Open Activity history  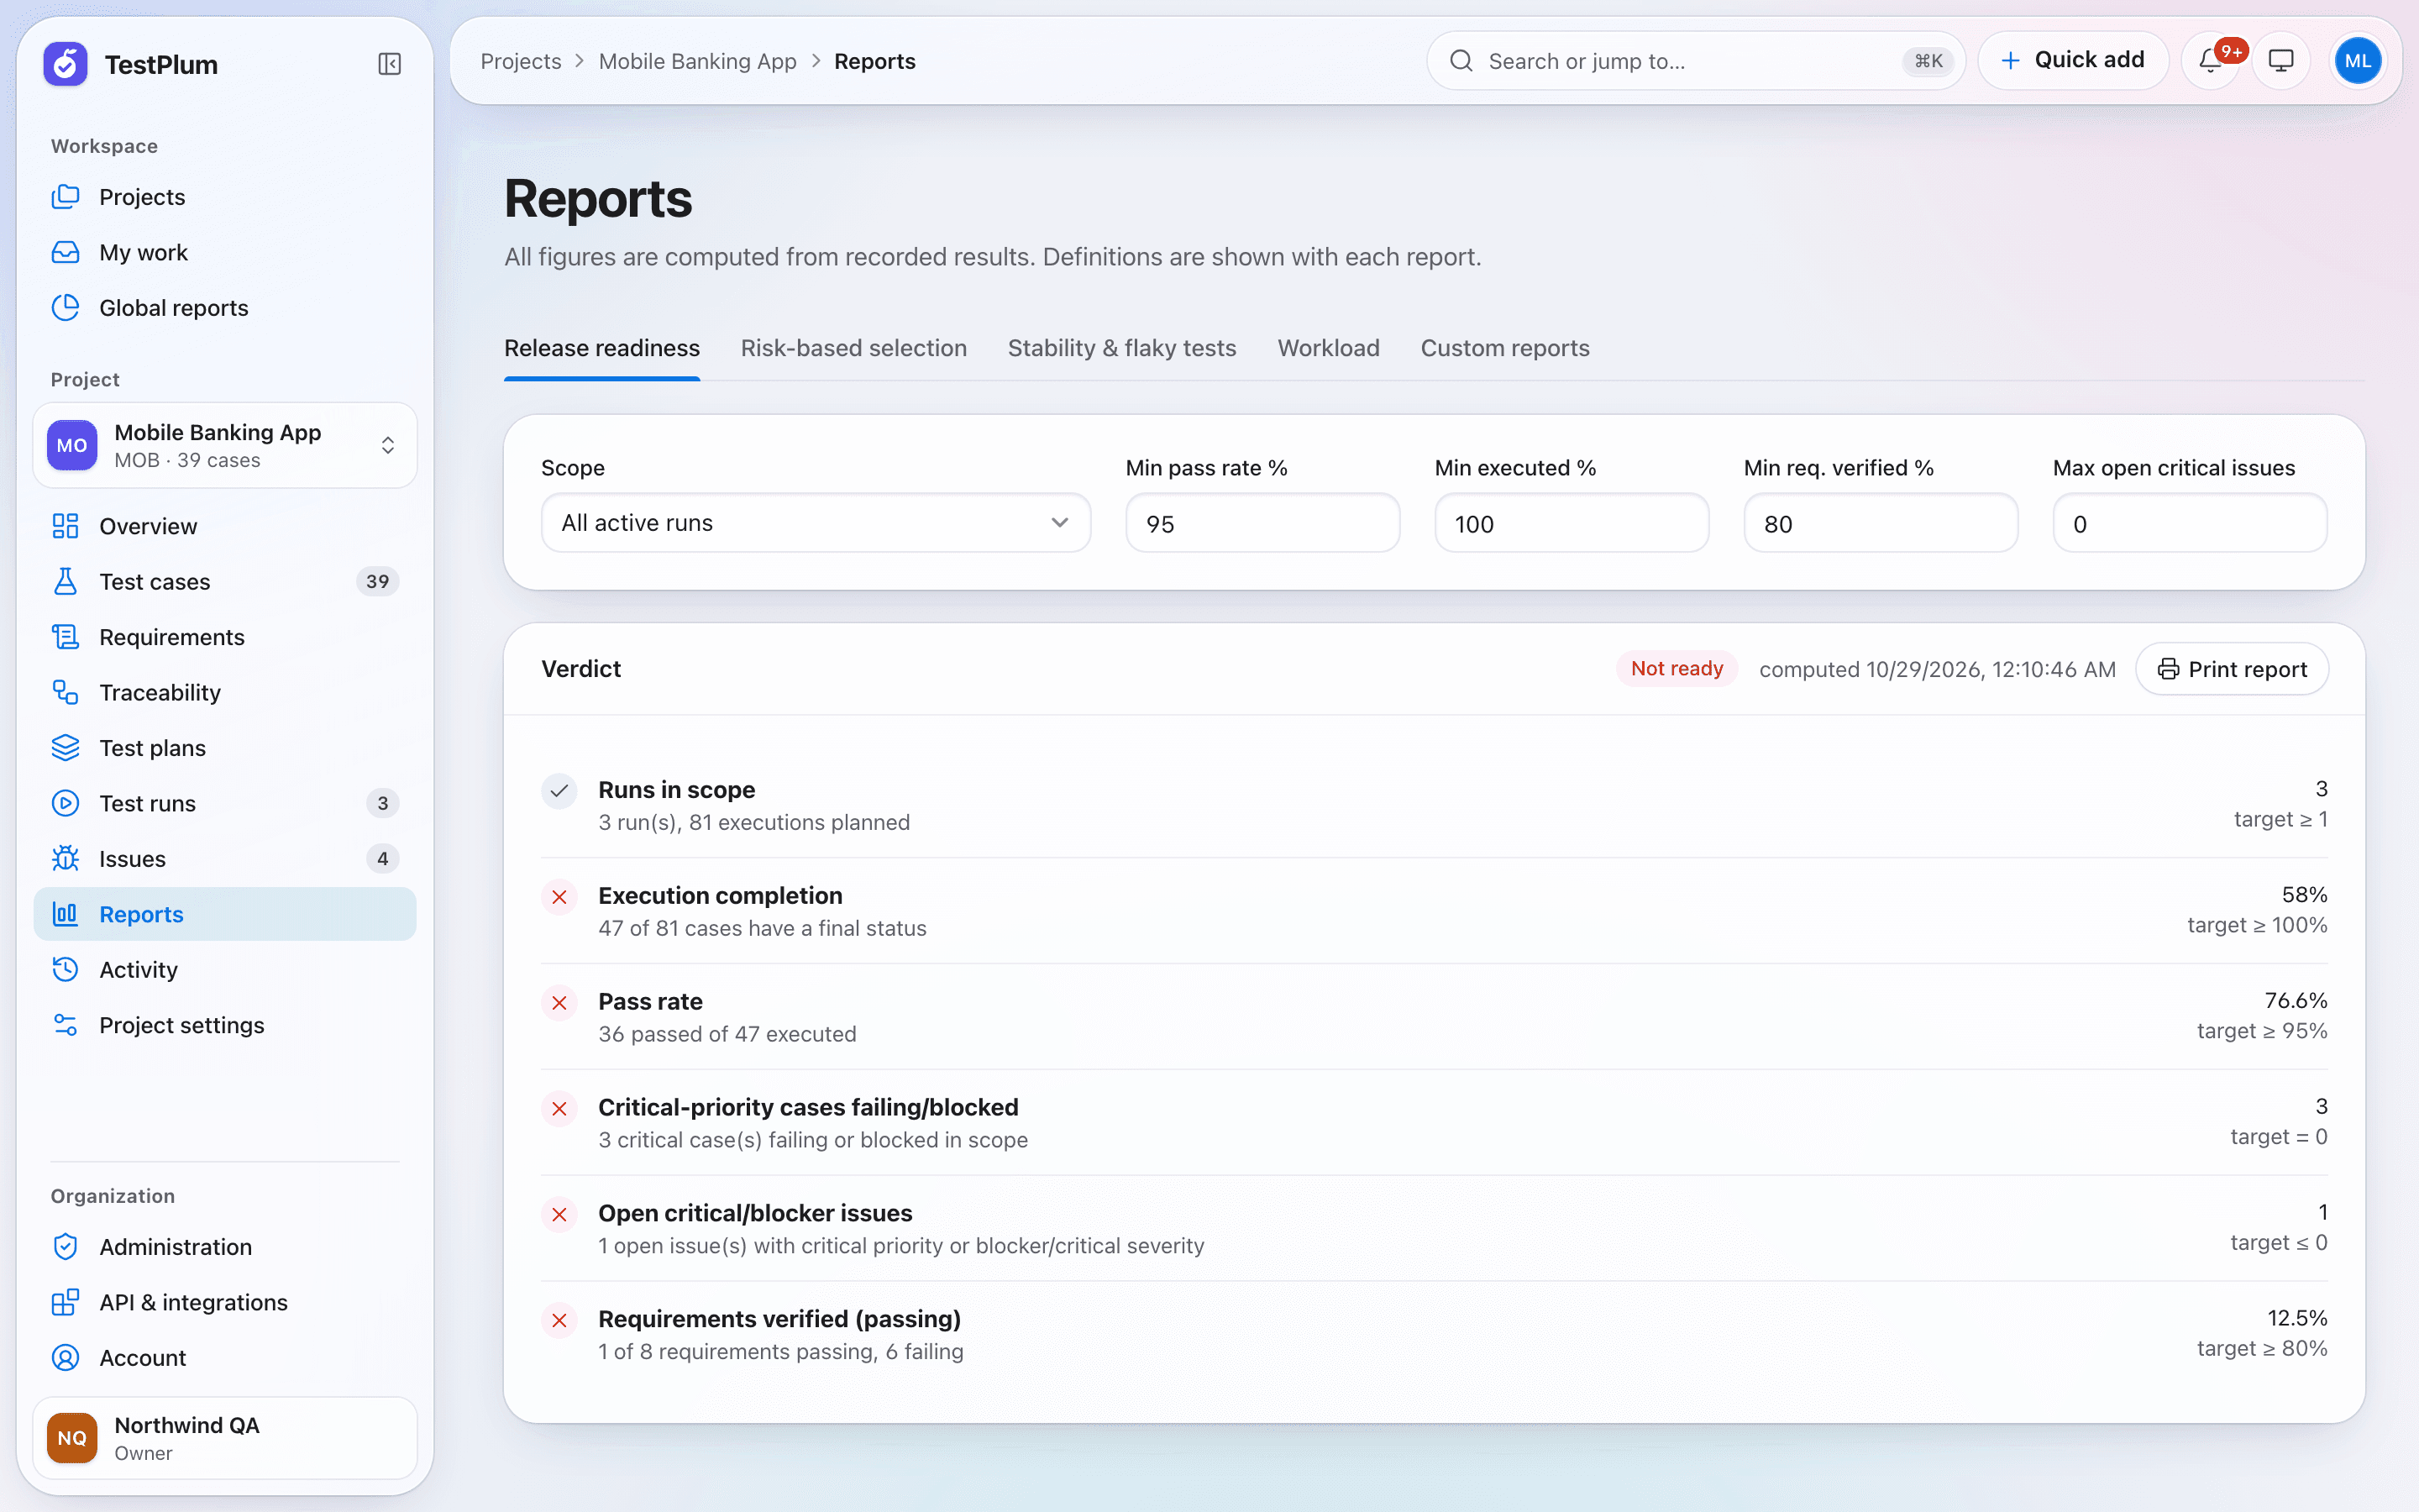coord(225,970)
